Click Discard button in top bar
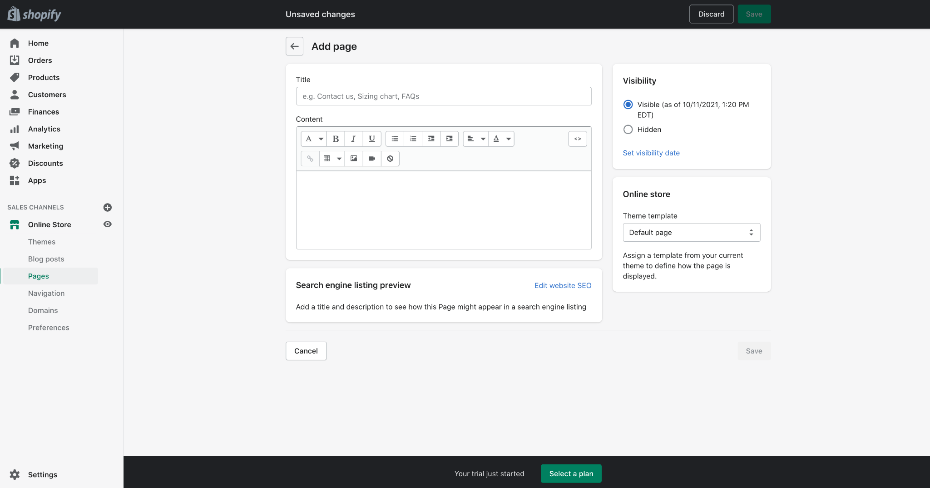Viewport: 930px width, 488px height. pyautogui.click(x=711, y=14)
